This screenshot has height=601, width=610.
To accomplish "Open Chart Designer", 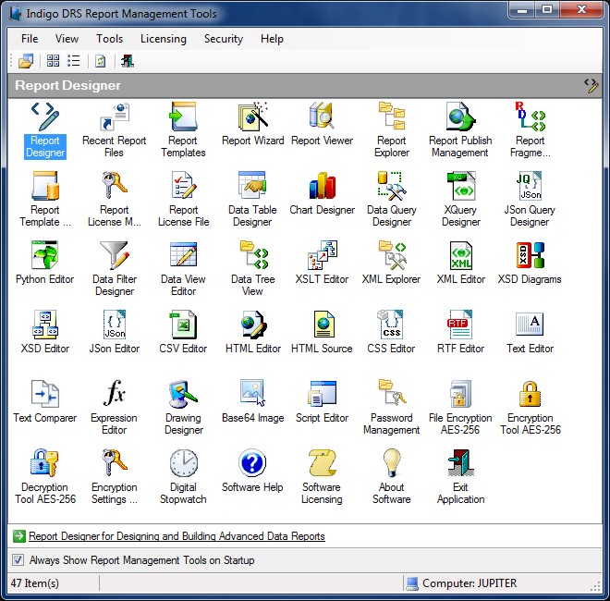I will (323, 194).
